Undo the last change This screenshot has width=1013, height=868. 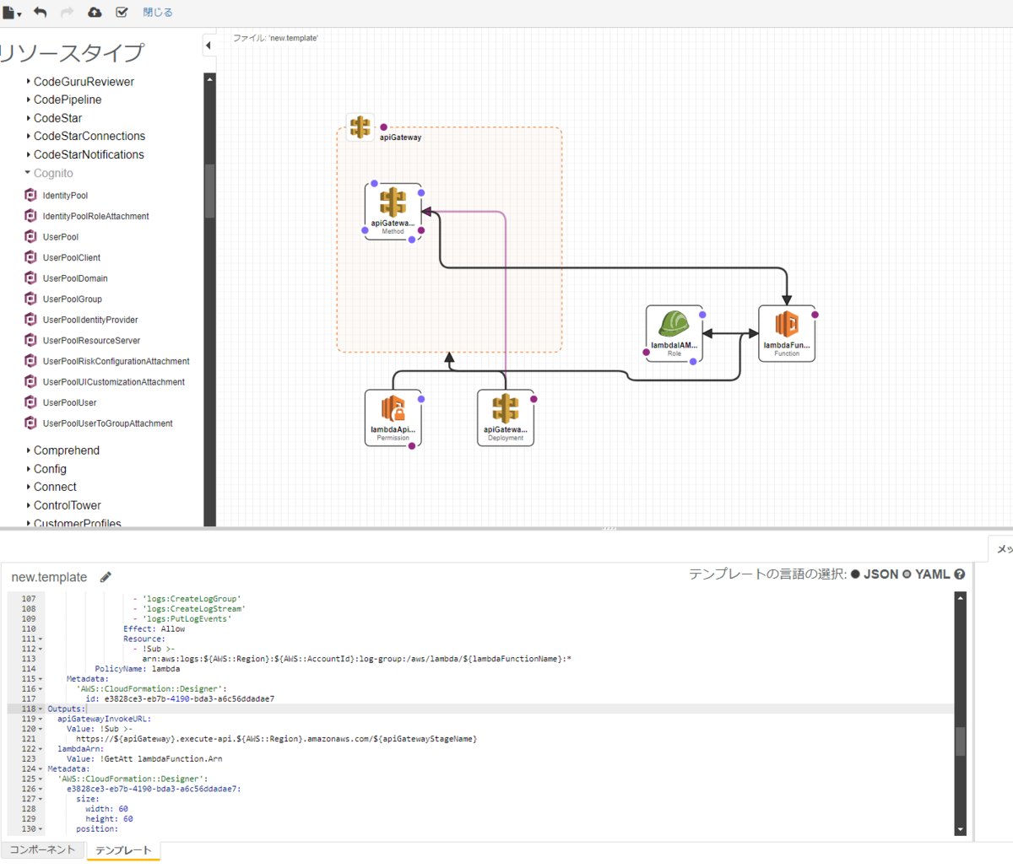41,12
